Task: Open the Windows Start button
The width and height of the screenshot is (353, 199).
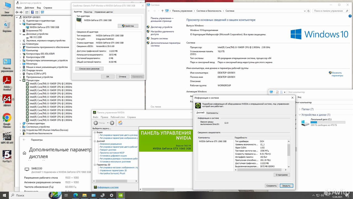Action: (x=4, y=195)
